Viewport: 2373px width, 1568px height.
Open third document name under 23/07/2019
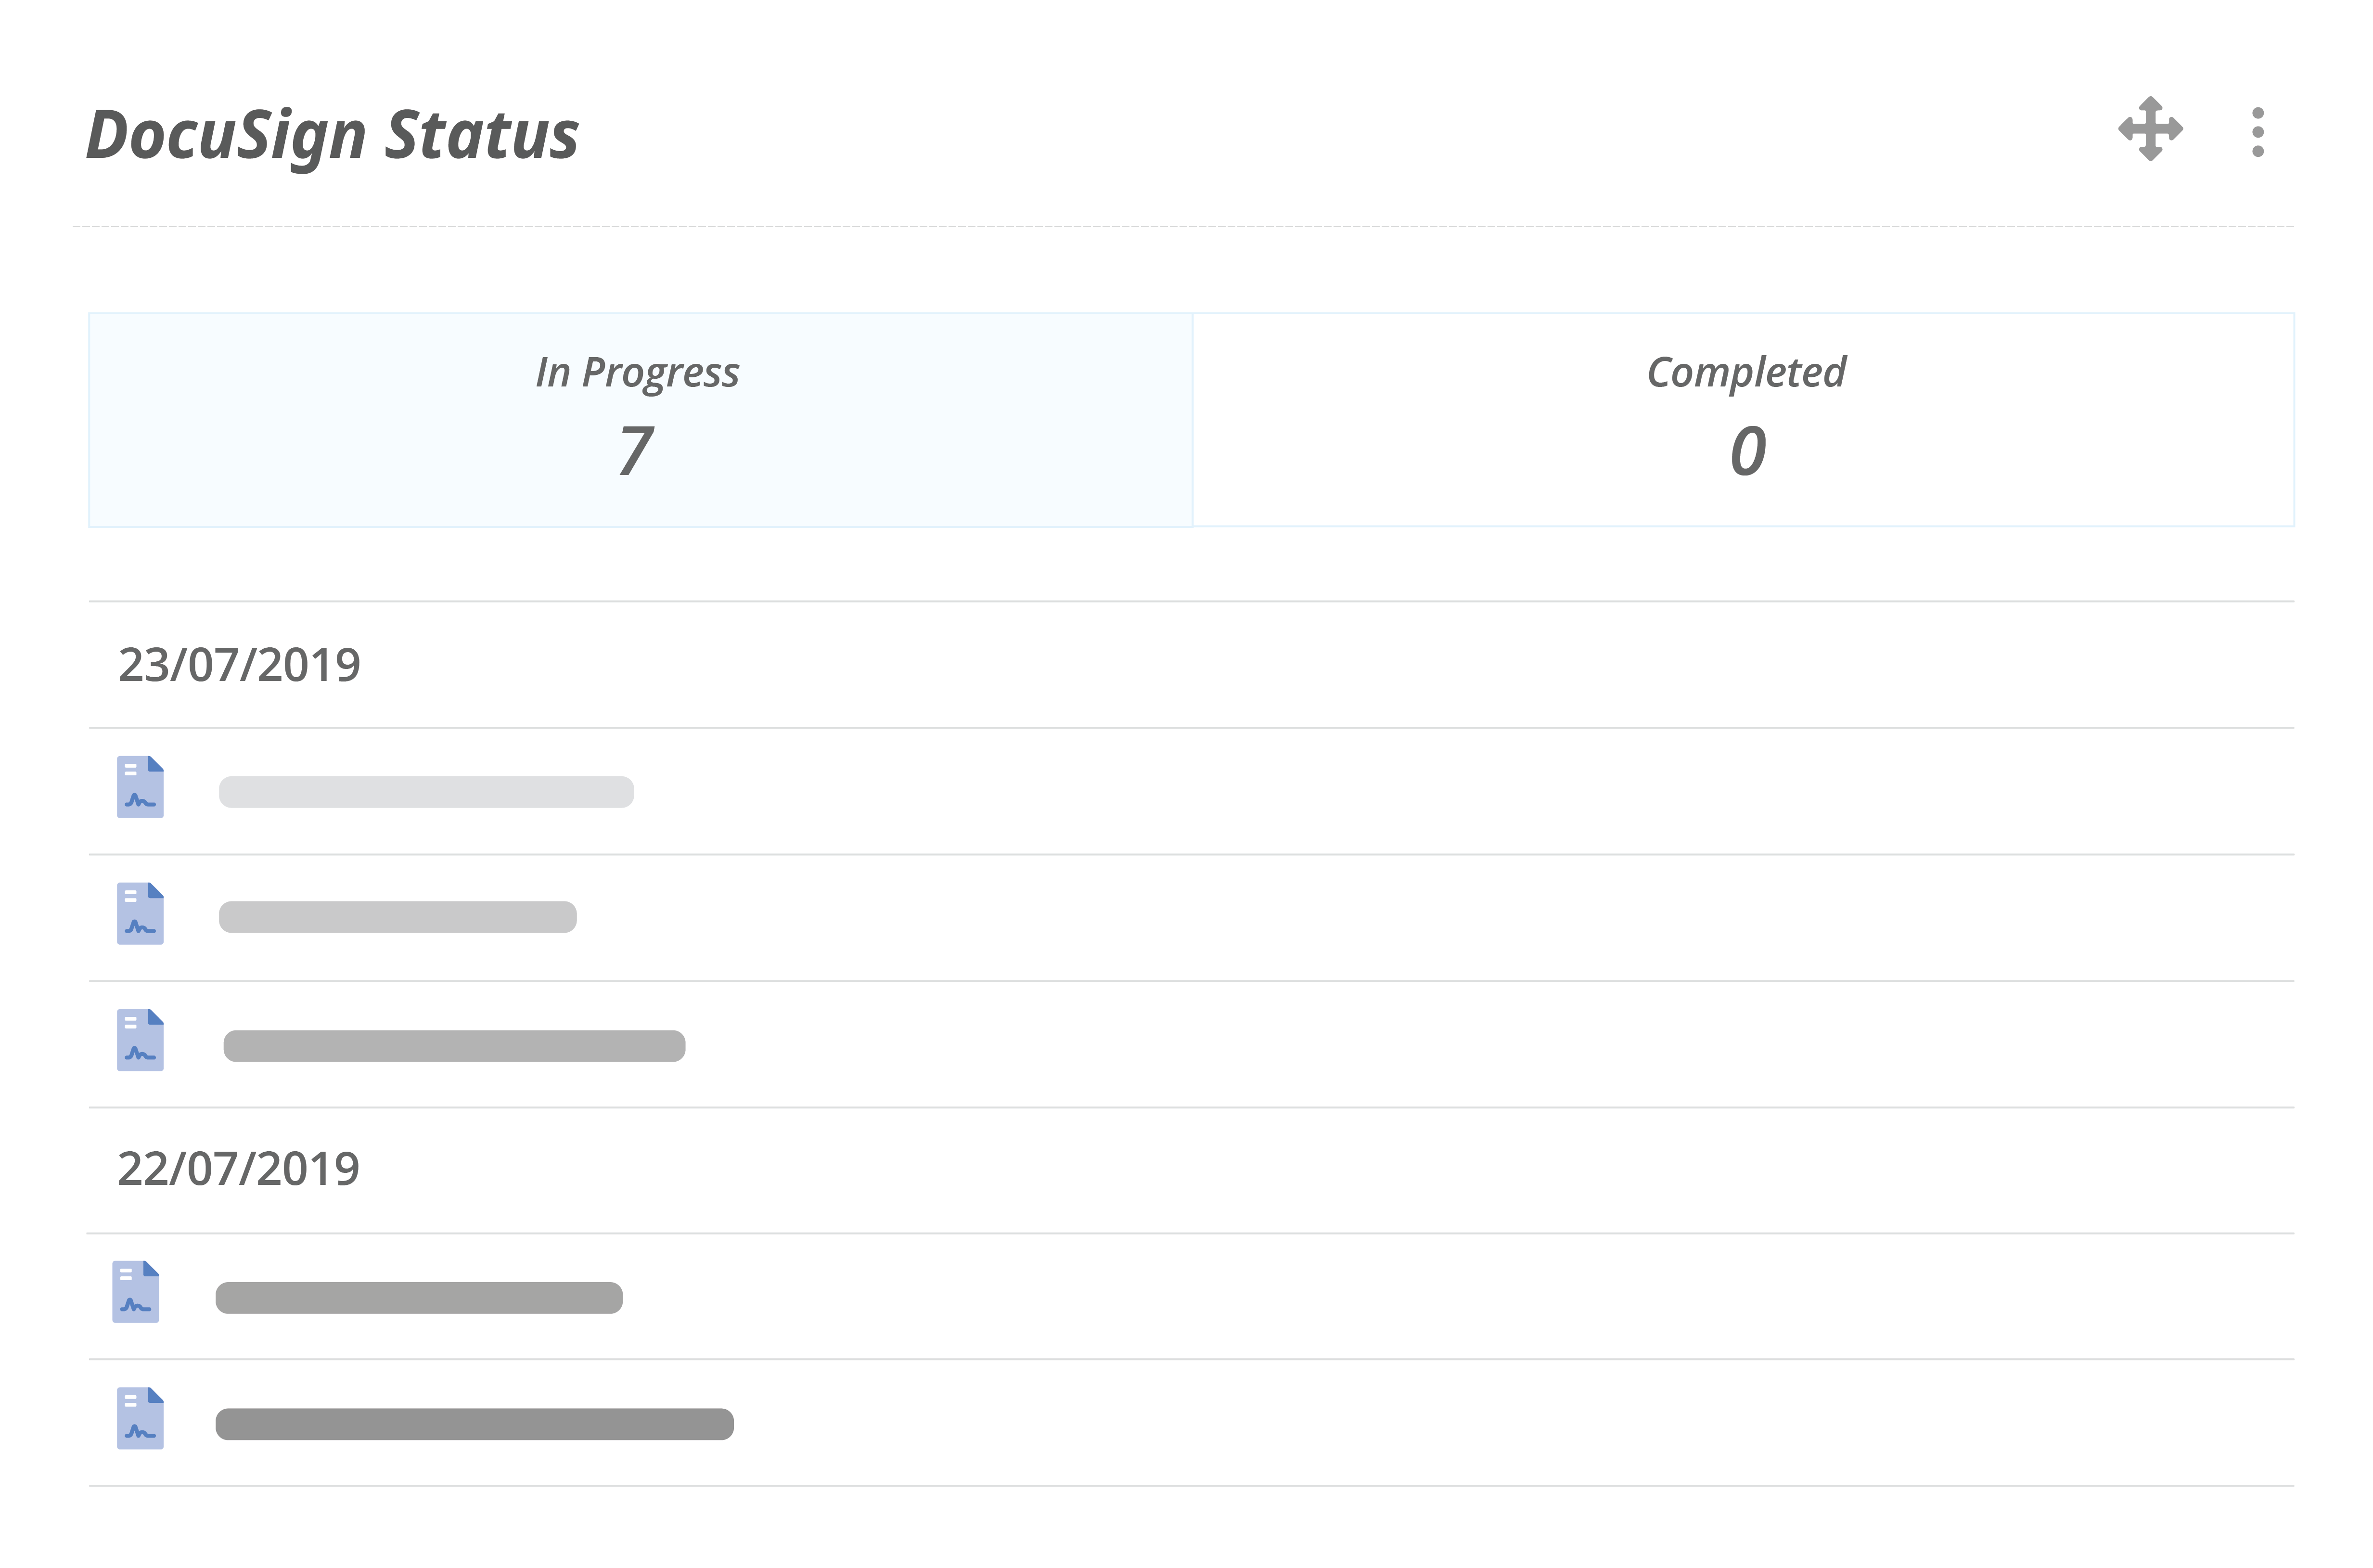[x=454, y=1046]
